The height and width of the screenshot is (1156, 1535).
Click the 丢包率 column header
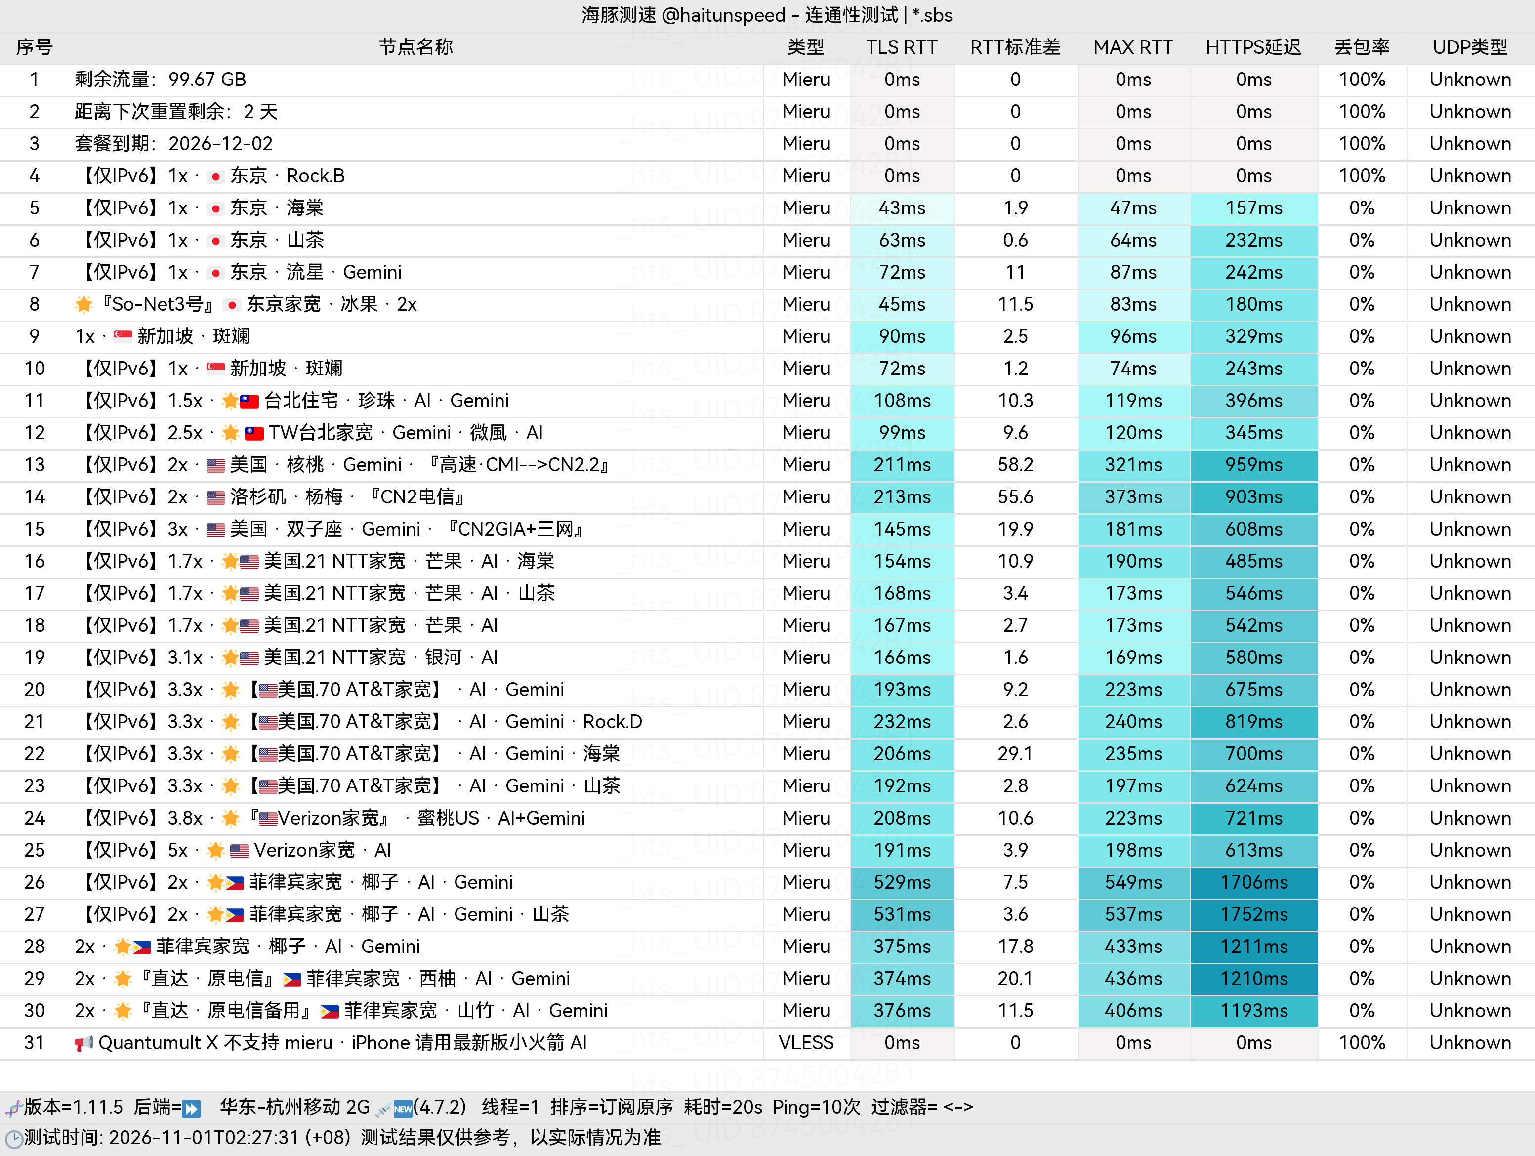(1362, 47)
